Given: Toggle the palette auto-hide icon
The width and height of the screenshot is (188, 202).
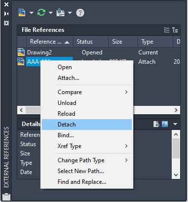Looking at the screenshot, I should tap(6, 14).
